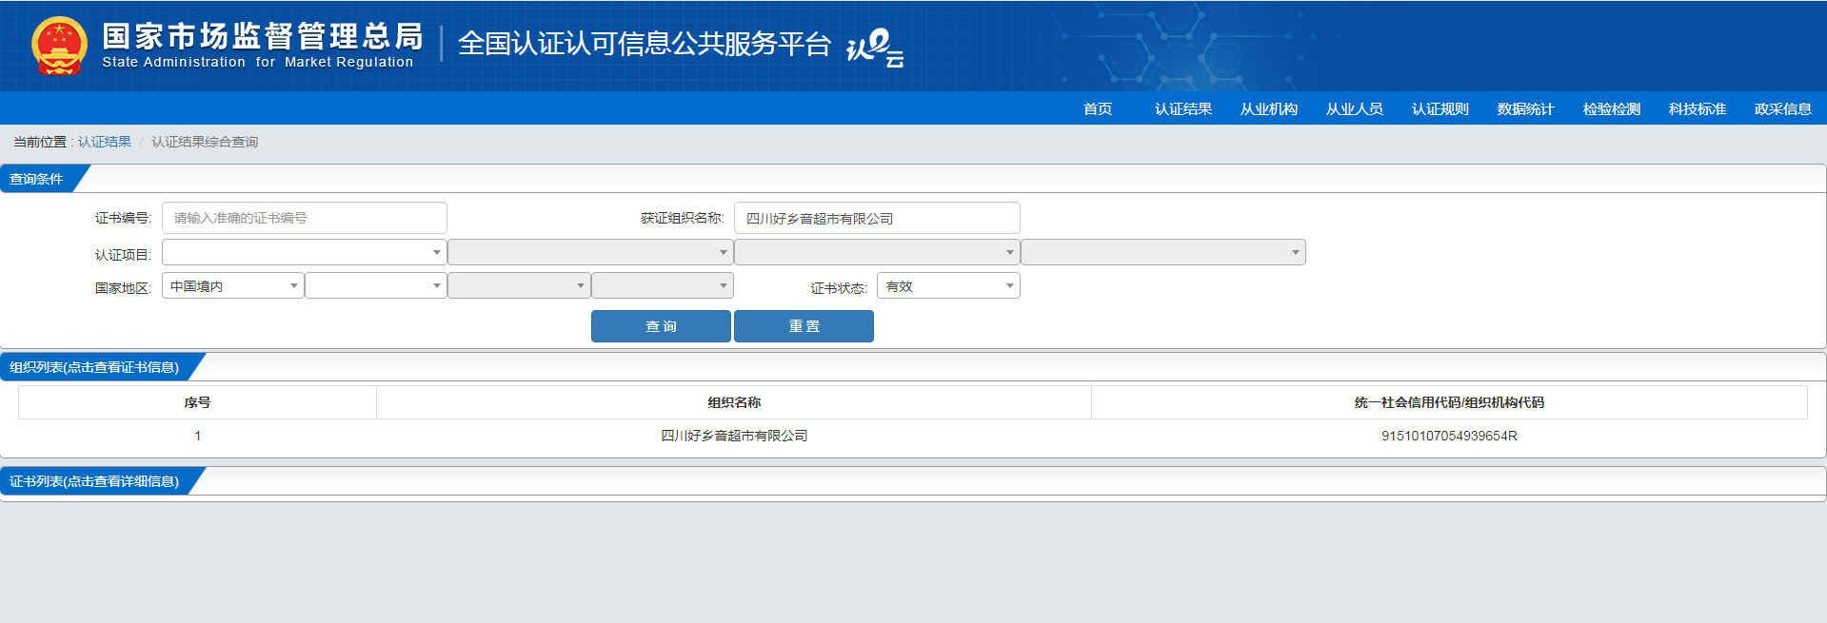Click the 认证结果综合查询 breadcrumb
Screen dimensions: 1827x623
[x=205, y=142]
